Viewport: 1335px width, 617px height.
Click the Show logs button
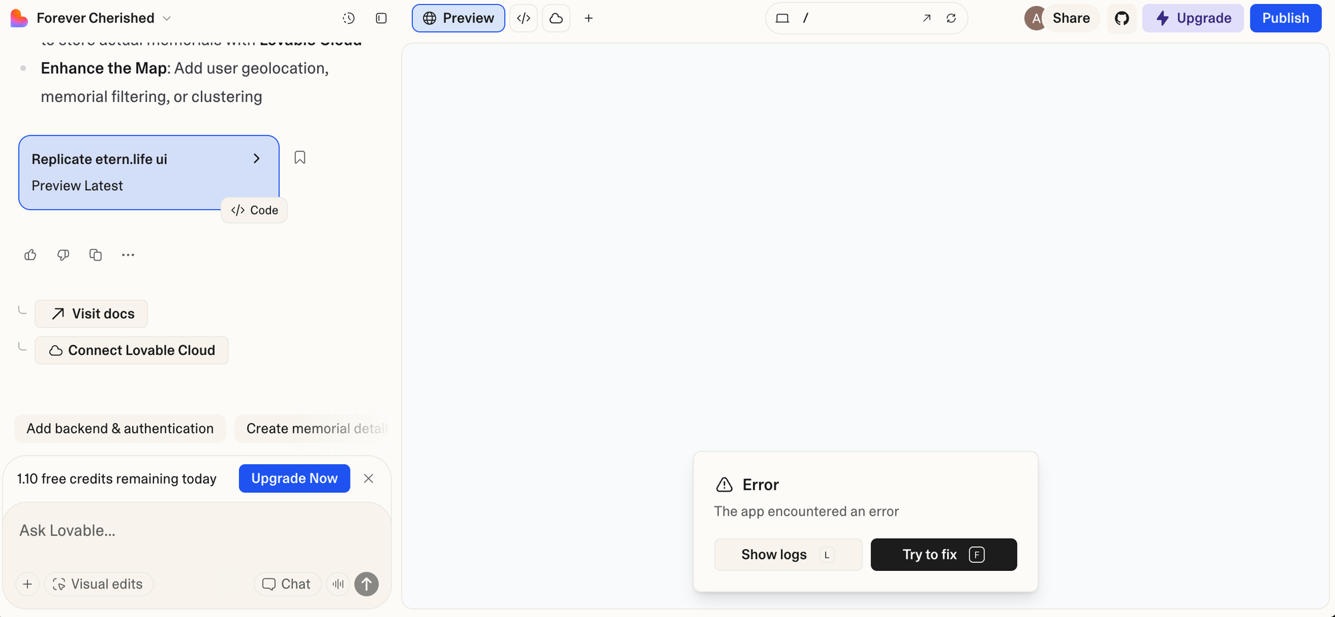click(788, 554)
